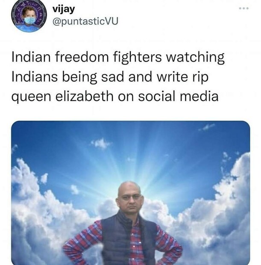Open the three-dot more options menu

tap(244, 8)
